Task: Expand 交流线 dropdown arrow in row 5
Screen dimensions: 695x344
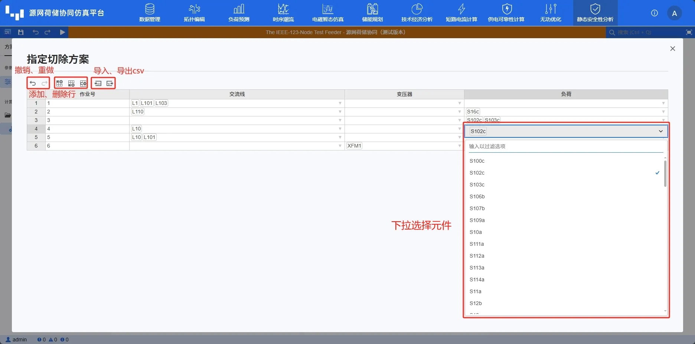Action: coord(340,137)
